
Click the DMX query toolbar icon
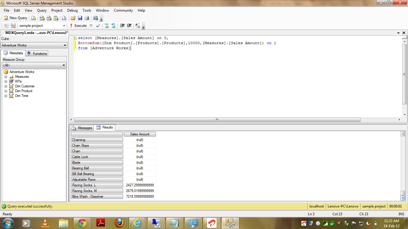coord(49,18)
